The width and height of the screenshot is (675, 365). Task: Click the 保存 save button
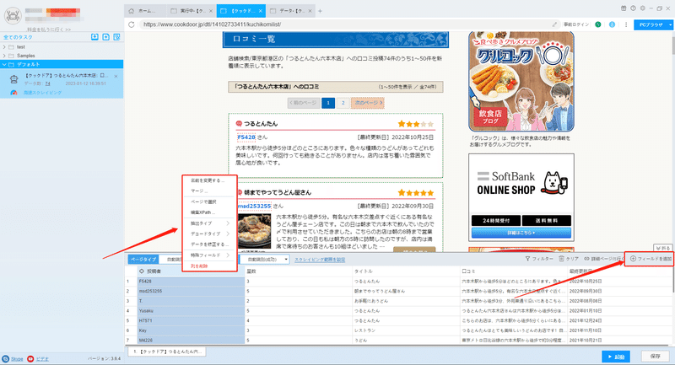coord(656,357)
